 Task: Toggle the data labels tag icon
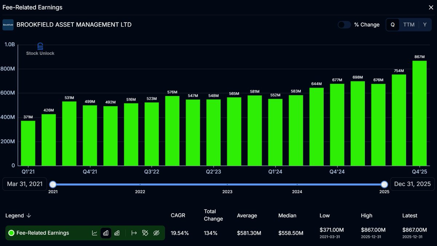tap(145, 233)
